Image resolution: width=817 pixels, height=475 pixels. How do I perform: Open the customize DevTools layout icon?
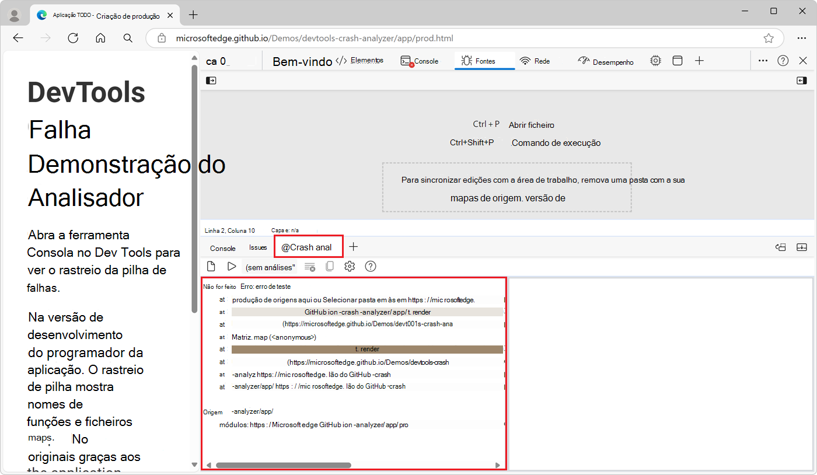pos(677,60)
